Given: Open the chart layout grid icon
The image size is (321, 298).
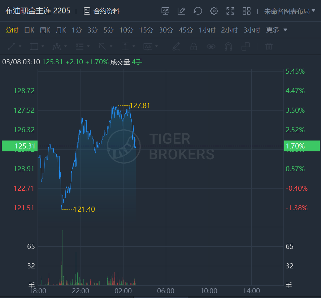Looking at the screenshot, I should tap(247, 11).
